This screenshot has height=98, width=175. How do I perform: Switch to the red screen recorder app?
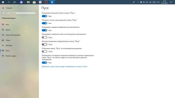click(46, 2)
